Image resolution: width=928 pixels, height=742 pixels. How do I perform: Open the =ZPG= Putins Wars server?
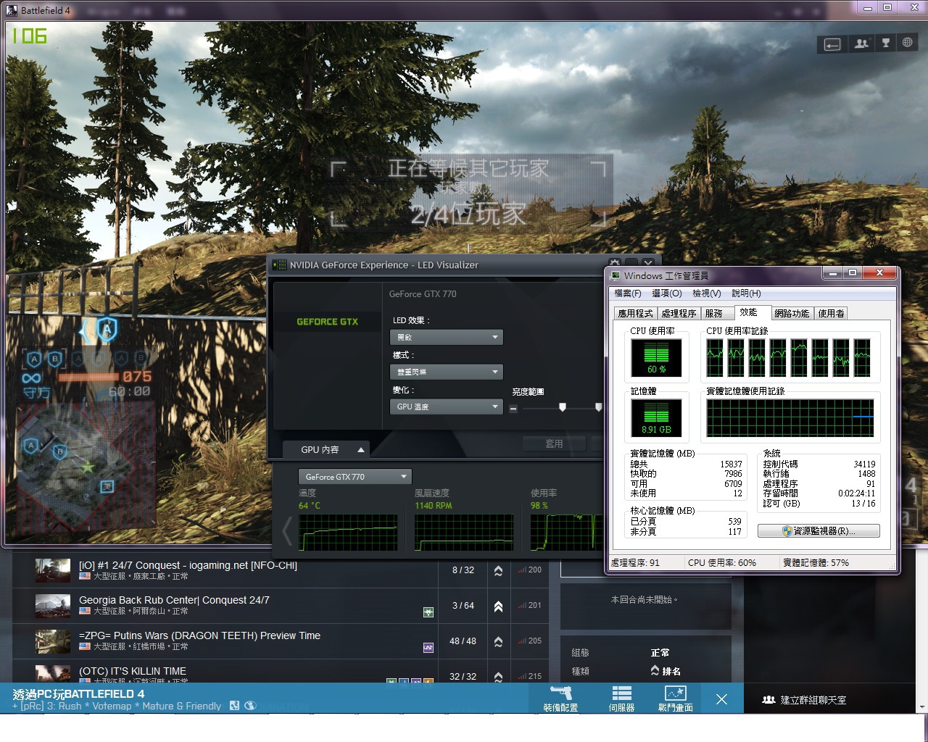(x=199, y=635)
